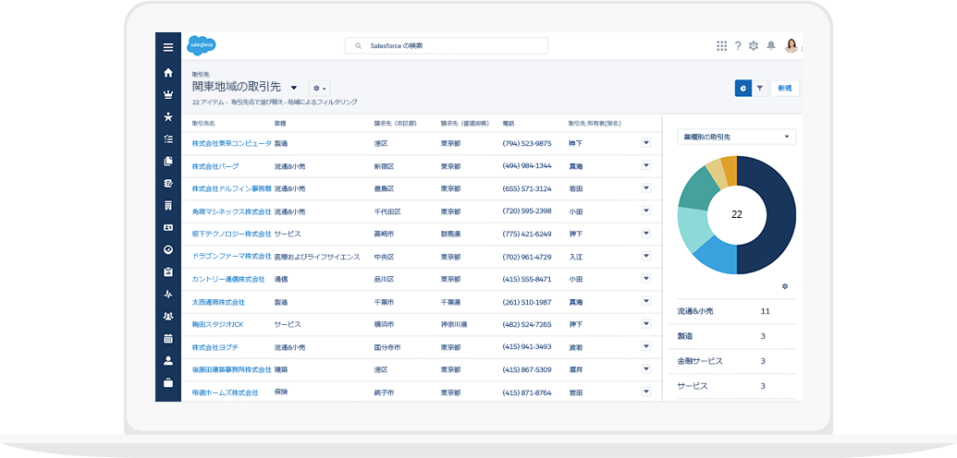Open row actions for 株式会社東京コンピュータ
The width and height of the screenshot is (957, 458).
pos(646,143)
